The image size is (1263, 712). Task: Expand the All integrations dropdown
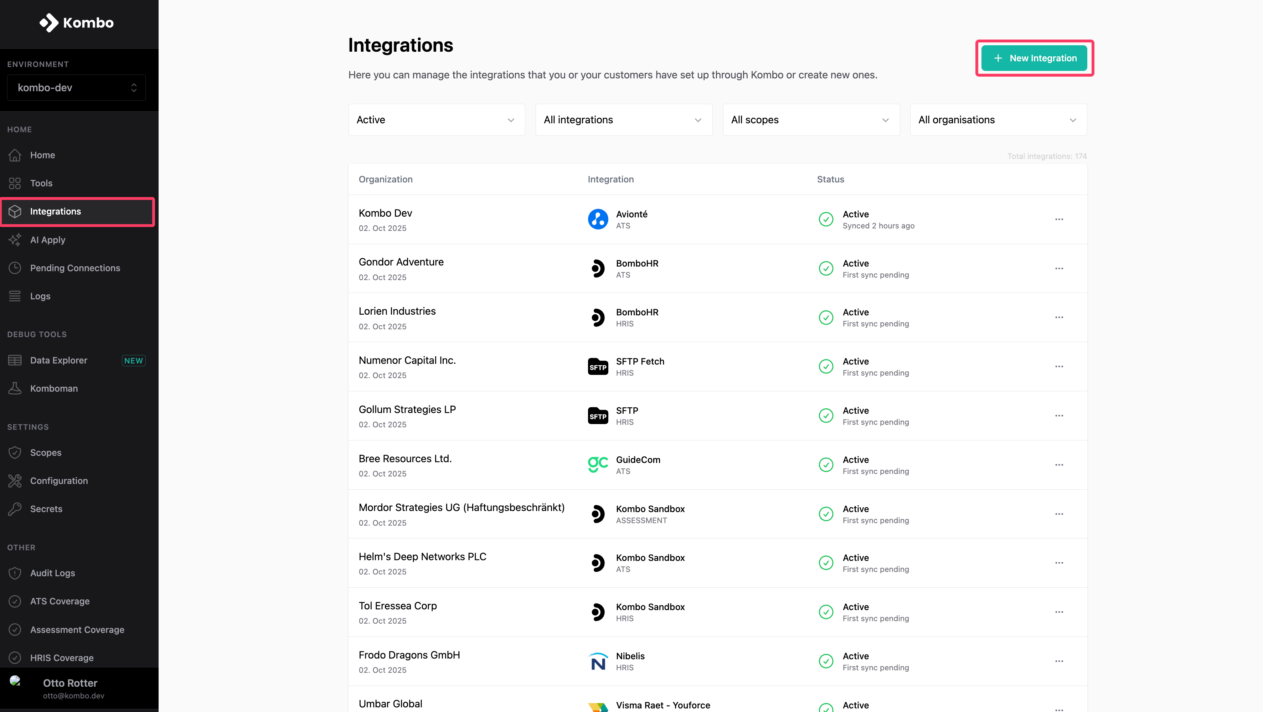(x=623, y=120)
